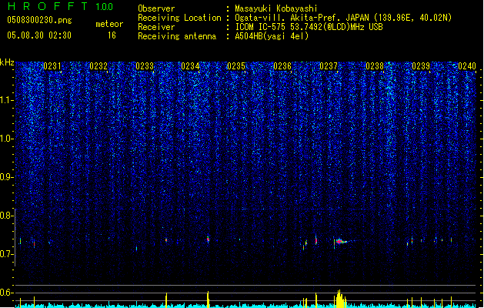Screen dimensions: 484x308
Task: Click the tallest yellow intensity peak after 0237
Action: [339, 298]
